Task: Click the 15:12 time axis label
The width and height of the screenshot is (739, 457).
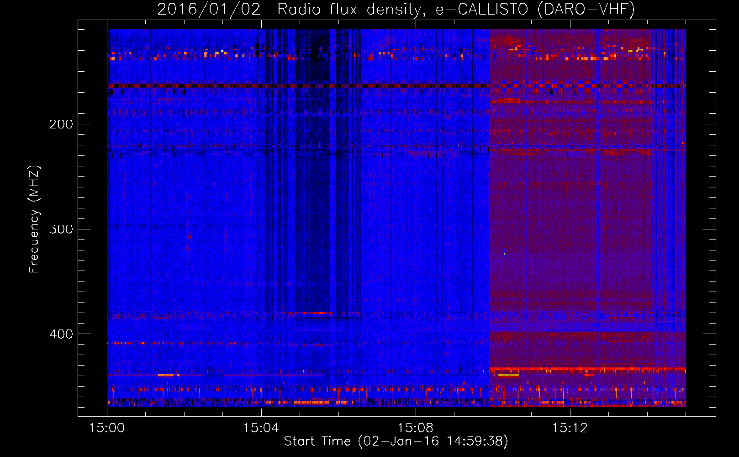Action: pos(570,428)
